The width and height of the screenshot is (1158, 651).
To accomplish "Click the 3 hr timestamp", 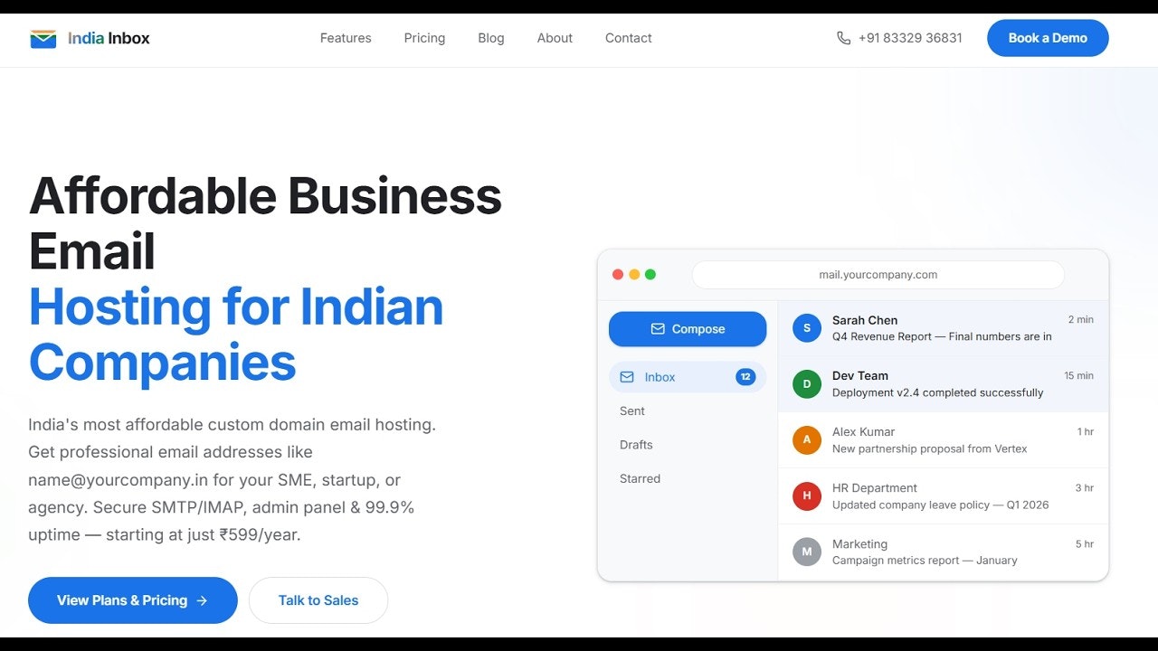I will (x=1084, y=487).
